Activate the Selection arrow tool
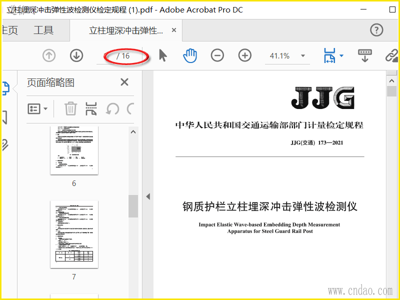The image size is (400, 300). click(x=163, y=55)
